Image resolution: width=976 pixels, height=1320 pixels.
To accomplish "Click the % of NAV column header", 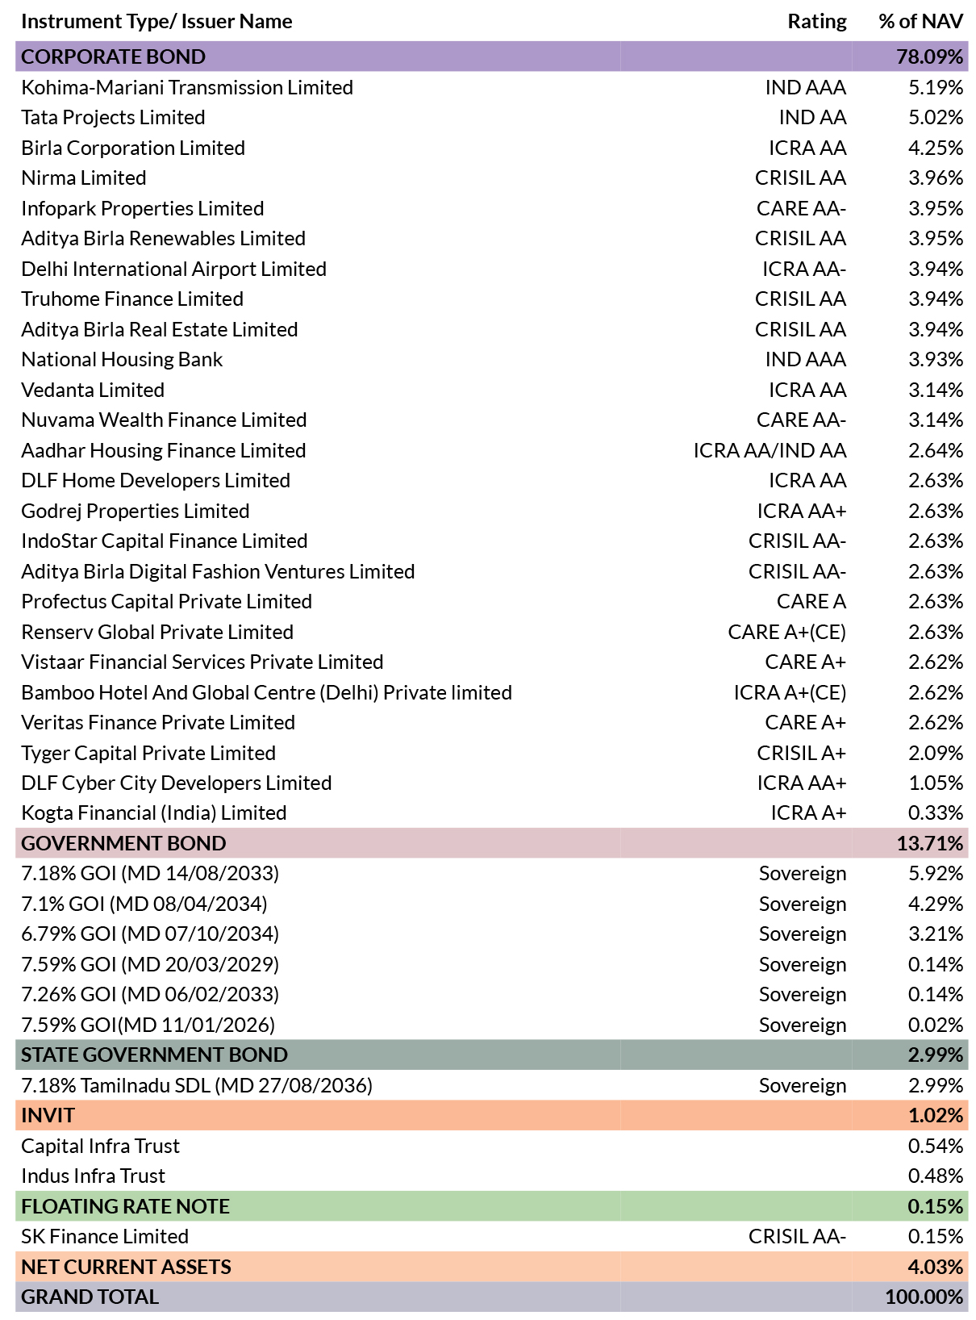I will tap(920, 21).
